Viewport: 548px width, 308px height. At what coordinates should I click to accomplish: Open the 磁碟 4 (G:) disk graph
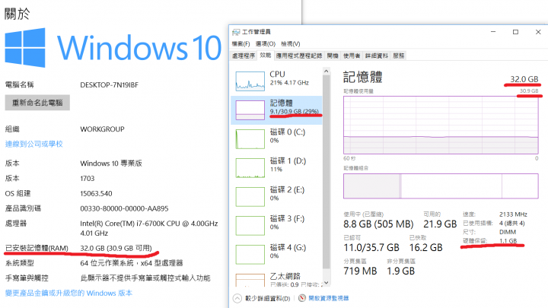point(250,255)
